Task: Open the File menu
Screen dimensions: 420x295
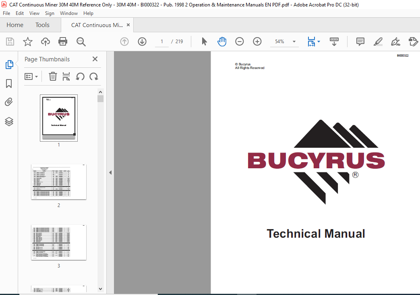Action: [x=6, y=13]
